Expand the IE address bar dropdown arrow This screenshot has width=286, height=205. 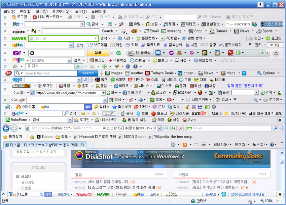pos(159,128)
